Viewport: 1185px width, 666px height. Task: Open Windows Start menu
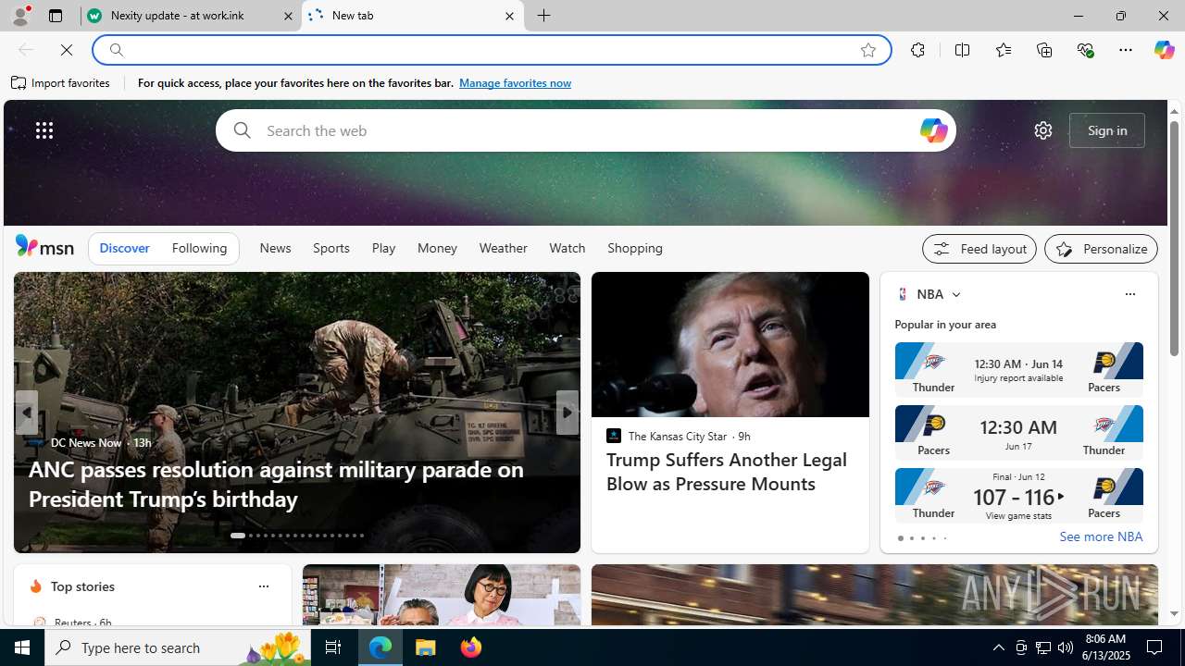pos(22,647)
